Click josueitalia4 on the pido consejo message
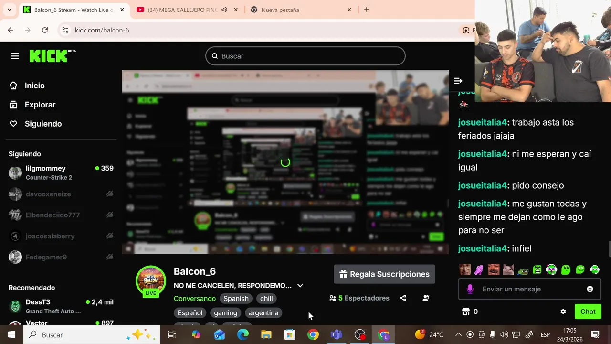 coord(483,185)
